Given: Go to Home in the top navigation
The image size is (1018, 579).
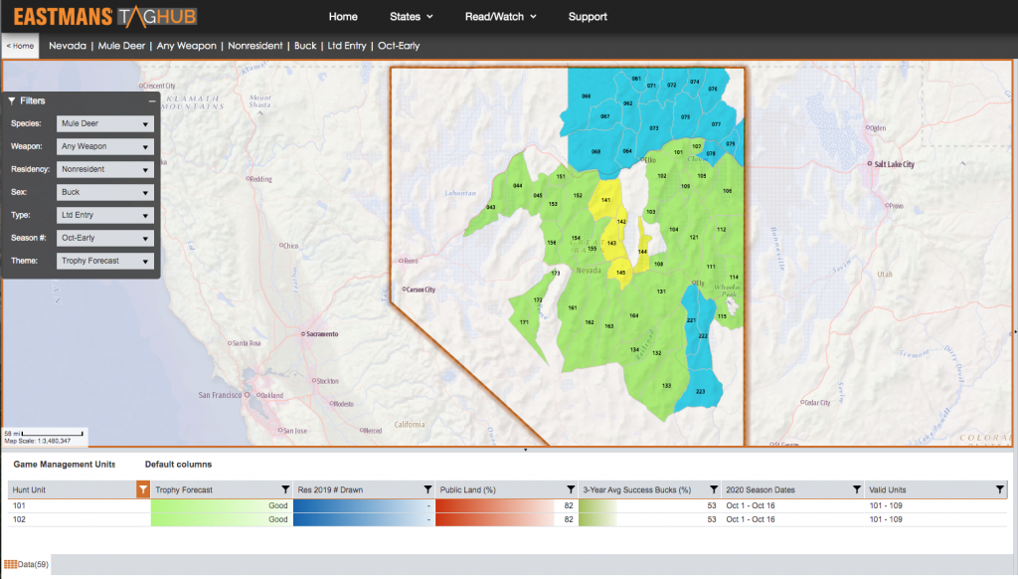Looking at the screenshot, I should [343, 16].
